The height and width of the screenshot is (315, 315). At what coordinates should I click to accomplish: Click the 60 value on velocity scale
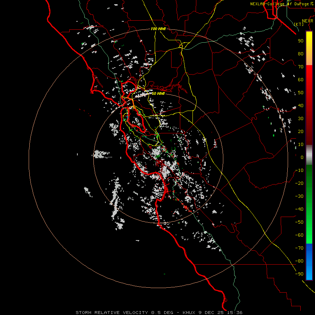[x=301, y=80]
